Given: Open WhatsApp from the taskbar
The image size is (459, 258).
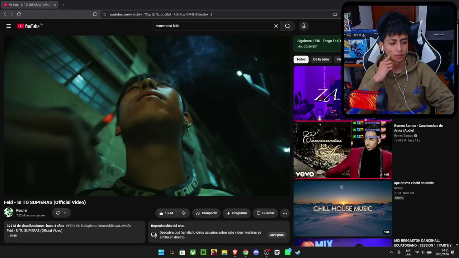Looking at the screenshot, I should click(x=288, y=252).
